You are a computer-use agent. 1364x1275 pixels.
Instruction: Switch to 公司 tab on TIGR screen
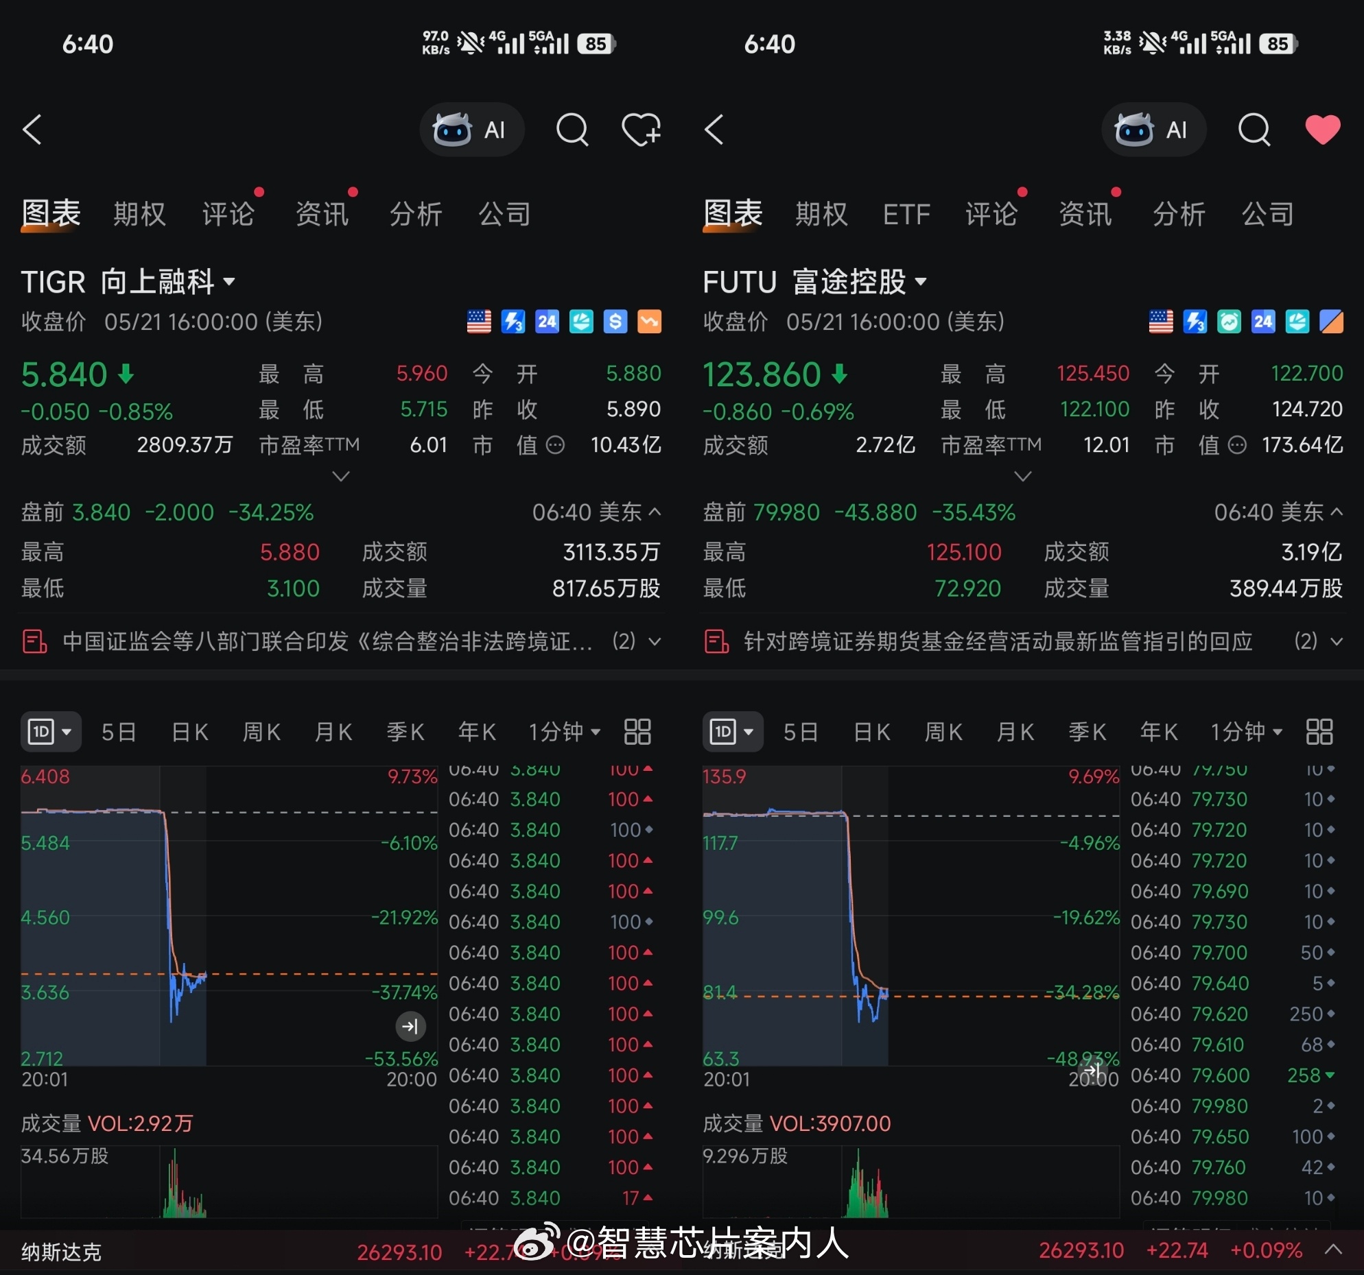[x=504, y=214]
